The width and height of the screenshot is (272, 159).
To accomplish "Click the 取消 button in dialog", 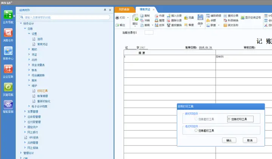I will pos(250,140).
